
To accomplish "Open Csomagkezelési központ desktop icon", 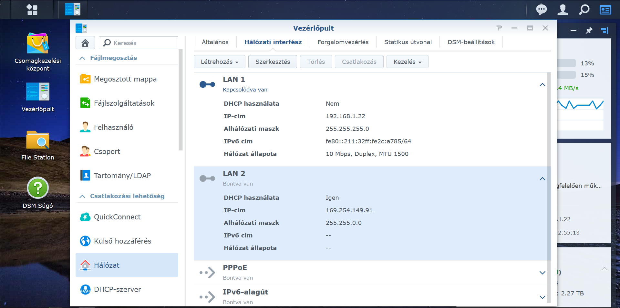I will [x=38, y=43].
